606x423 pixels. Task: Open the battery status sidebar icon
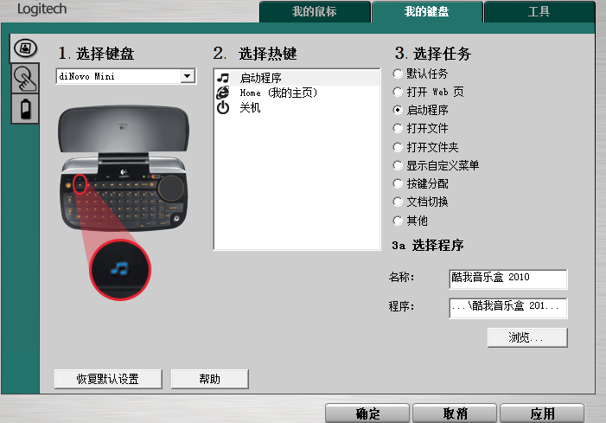(25, 109)
